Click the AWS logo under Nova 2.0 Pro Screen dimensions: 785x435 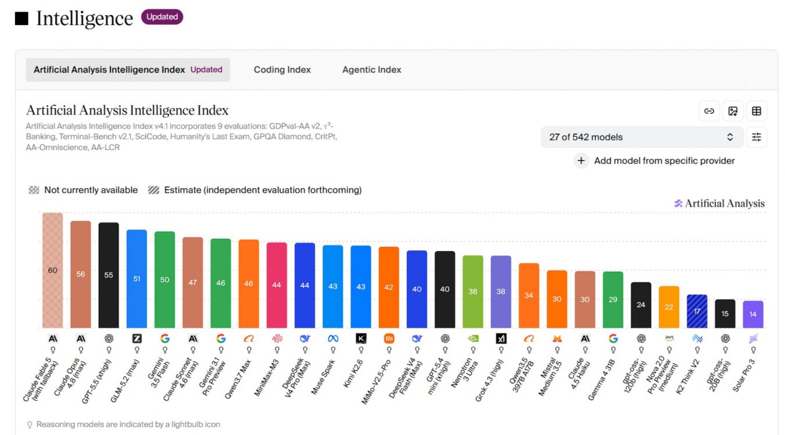click(x=669, y=339)
